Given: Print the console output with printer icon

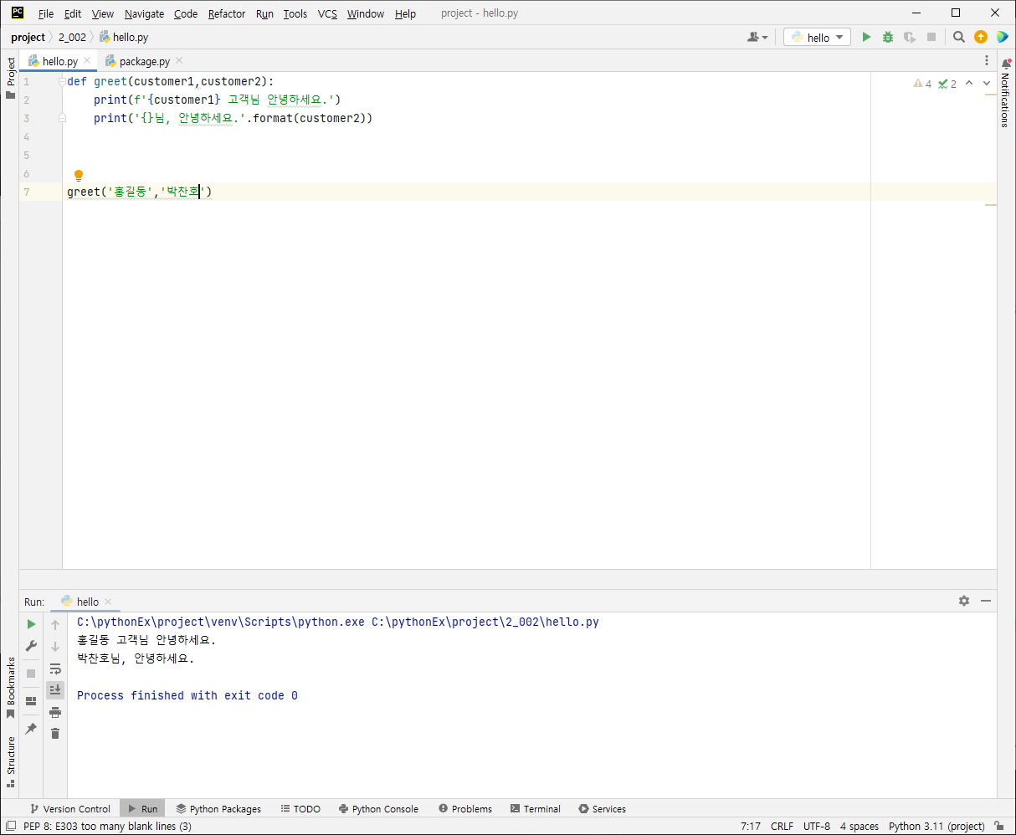Looking at the screenshot, I should pos(55,712).
